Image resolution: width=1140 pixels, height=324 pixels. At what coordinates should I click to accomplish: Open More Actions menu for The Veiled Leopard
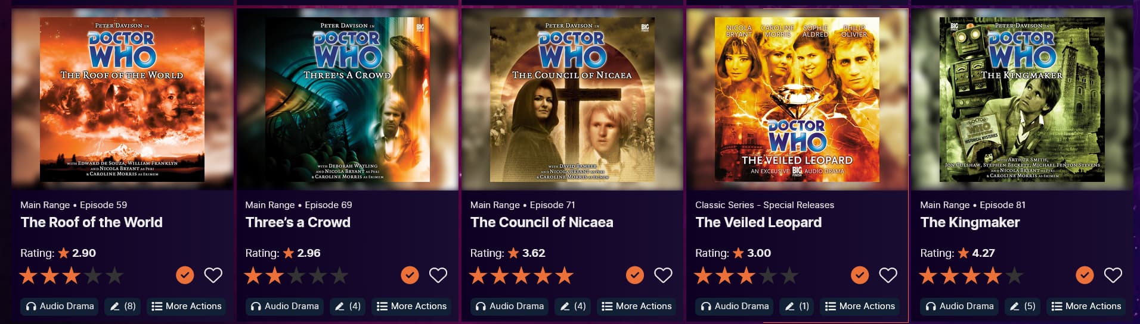coord(860,306)
